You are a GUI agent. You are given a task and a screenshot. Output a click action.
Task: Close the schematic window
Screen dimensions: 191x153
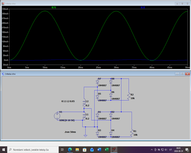[187, 74]
